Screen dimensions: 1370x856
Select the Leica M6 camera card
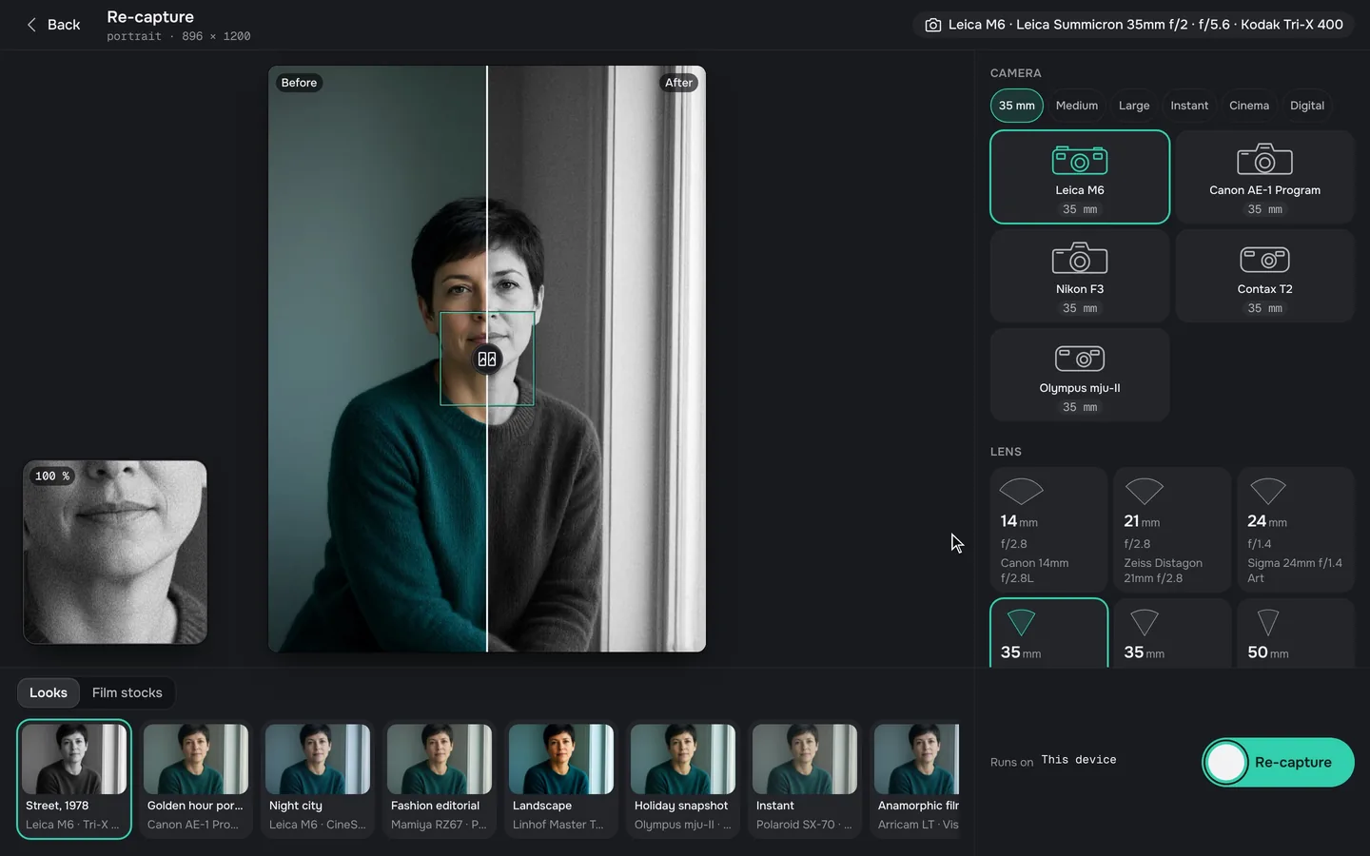[1080, 177]
